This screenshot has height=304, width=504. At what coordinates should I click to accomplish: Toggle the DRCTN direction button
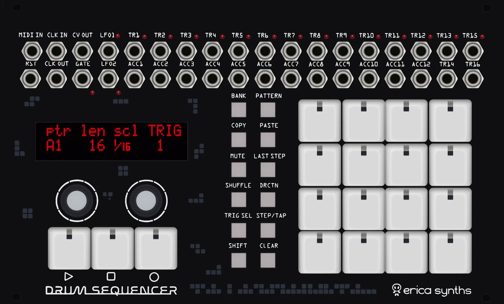point(268,200)
